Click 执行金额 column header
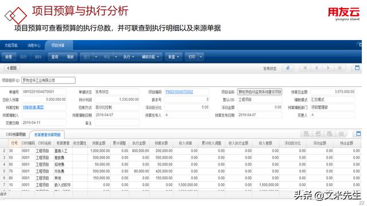The height and width of the screenshot is (206, 367). (x=139, y=143)
